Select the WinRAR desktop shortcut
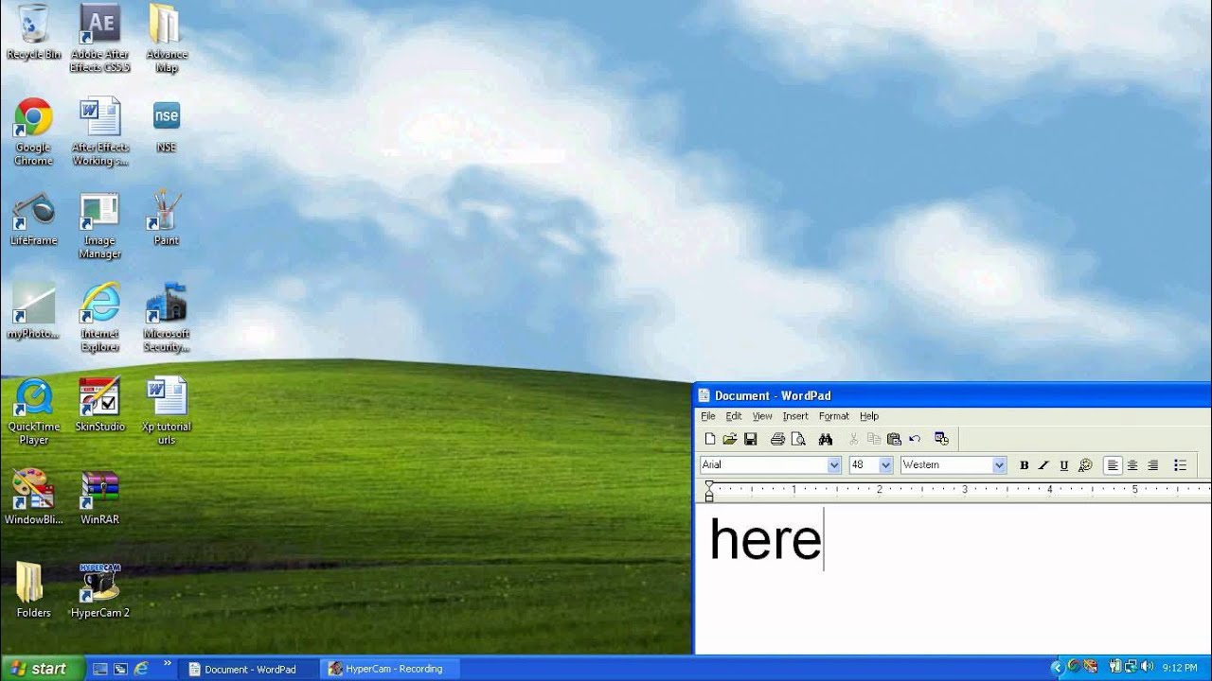This screenshot has height=681, width=1212. [99, 498]
